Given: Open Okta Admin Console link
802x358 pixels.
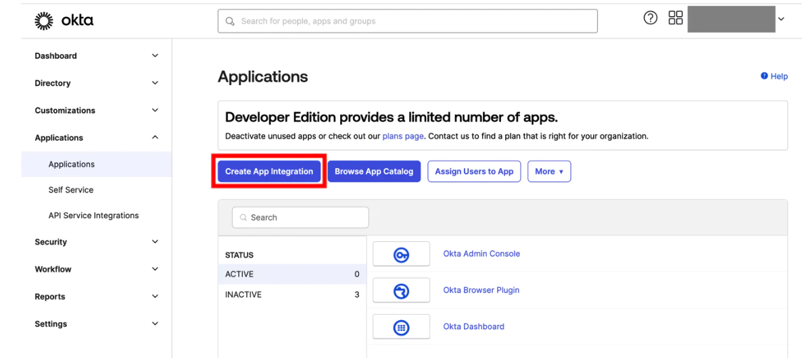Looking at the screenshot, I should (481, 254).
